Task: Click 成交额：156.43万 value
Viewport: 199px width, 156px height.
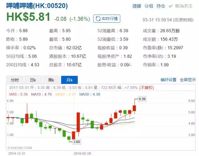Action: point(160,39)
